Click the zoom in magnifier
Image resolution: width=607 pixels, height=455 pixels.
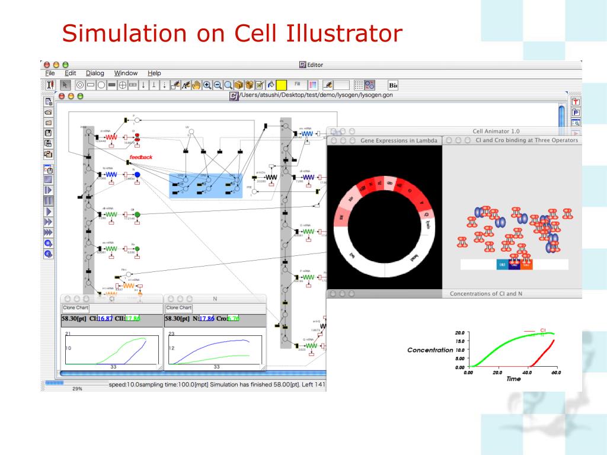click(x=207, y=85)
